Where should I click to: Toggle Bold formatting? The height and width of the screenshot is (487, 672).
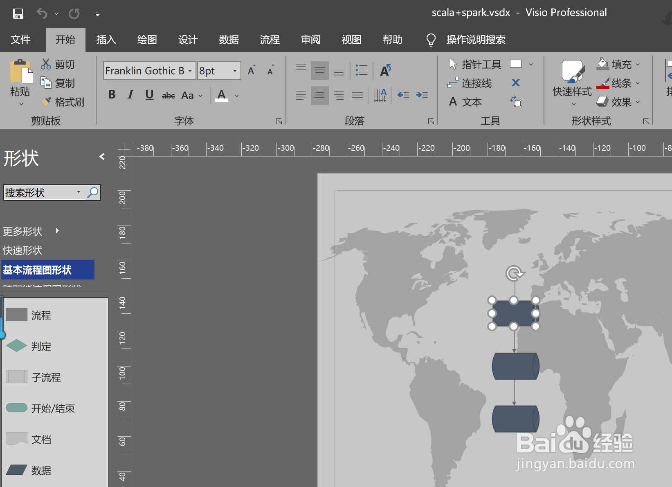[112, 95]
